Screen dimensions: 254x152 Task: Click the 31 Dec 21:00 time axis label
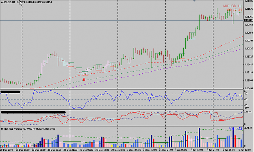point(166,150)
